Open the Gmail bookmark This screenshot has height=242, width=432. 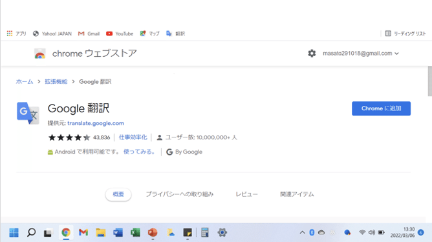pyautogui.click(x=89, y=34)
